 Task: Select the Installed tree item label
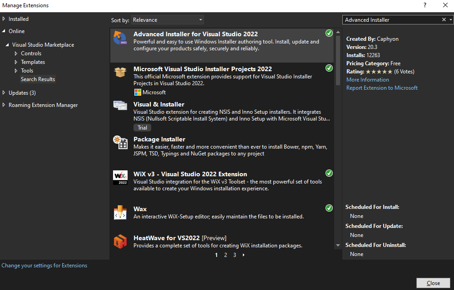pos(19,19)
